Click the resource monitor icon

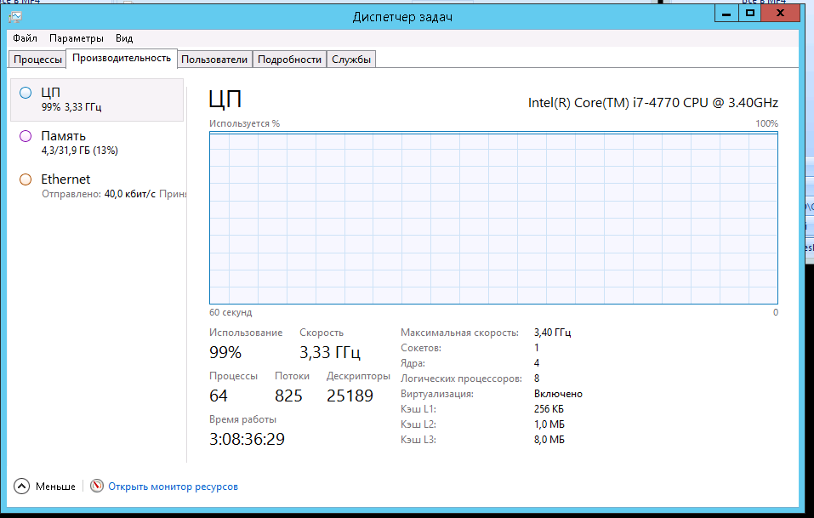pyautogui.click(x=97, y=486)
